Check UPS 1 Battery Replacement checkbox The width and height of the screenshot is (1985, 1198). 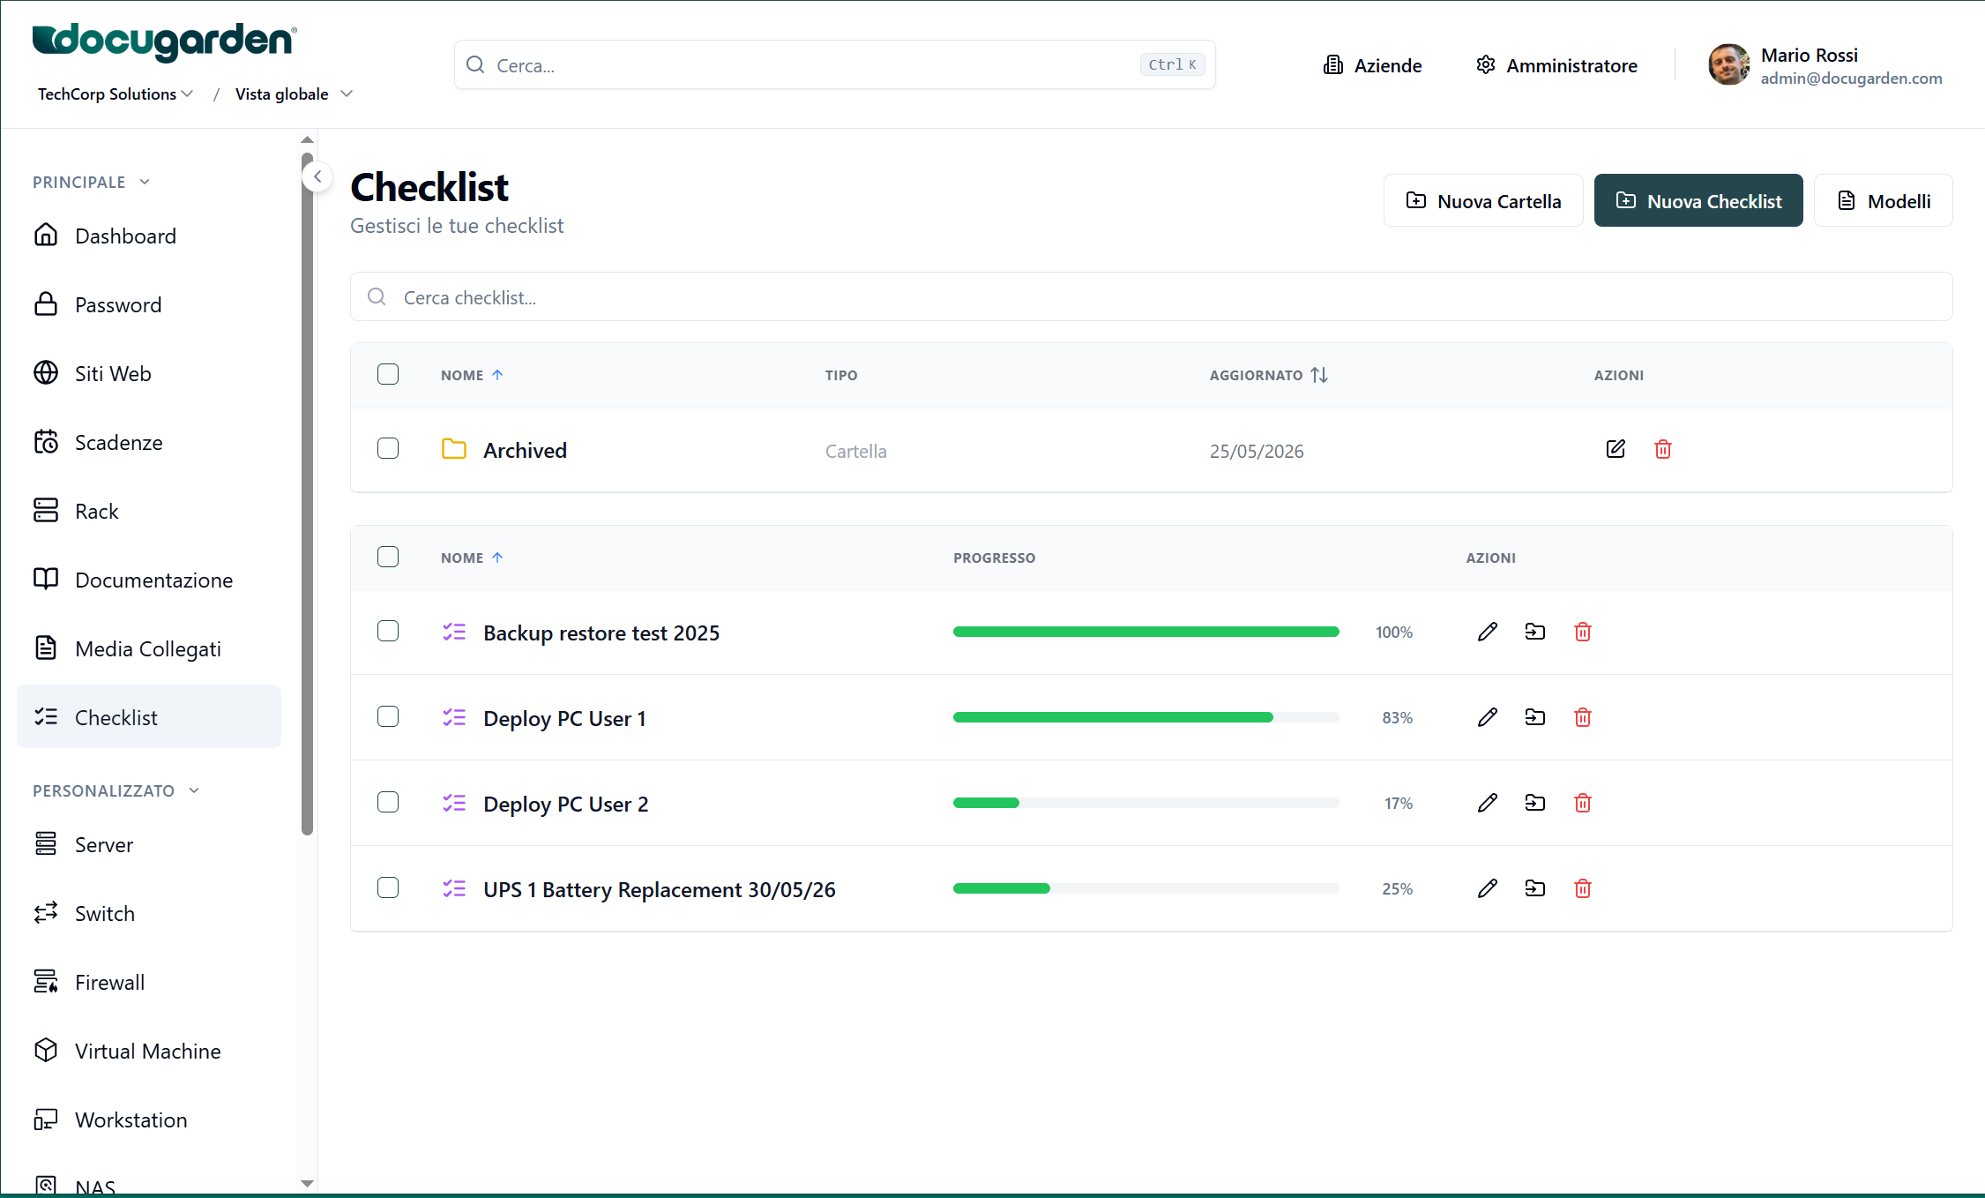pos(388,887)
